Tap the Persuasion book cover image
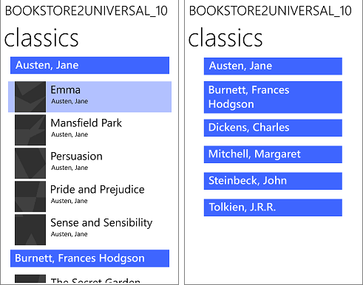 click(30, 163)
